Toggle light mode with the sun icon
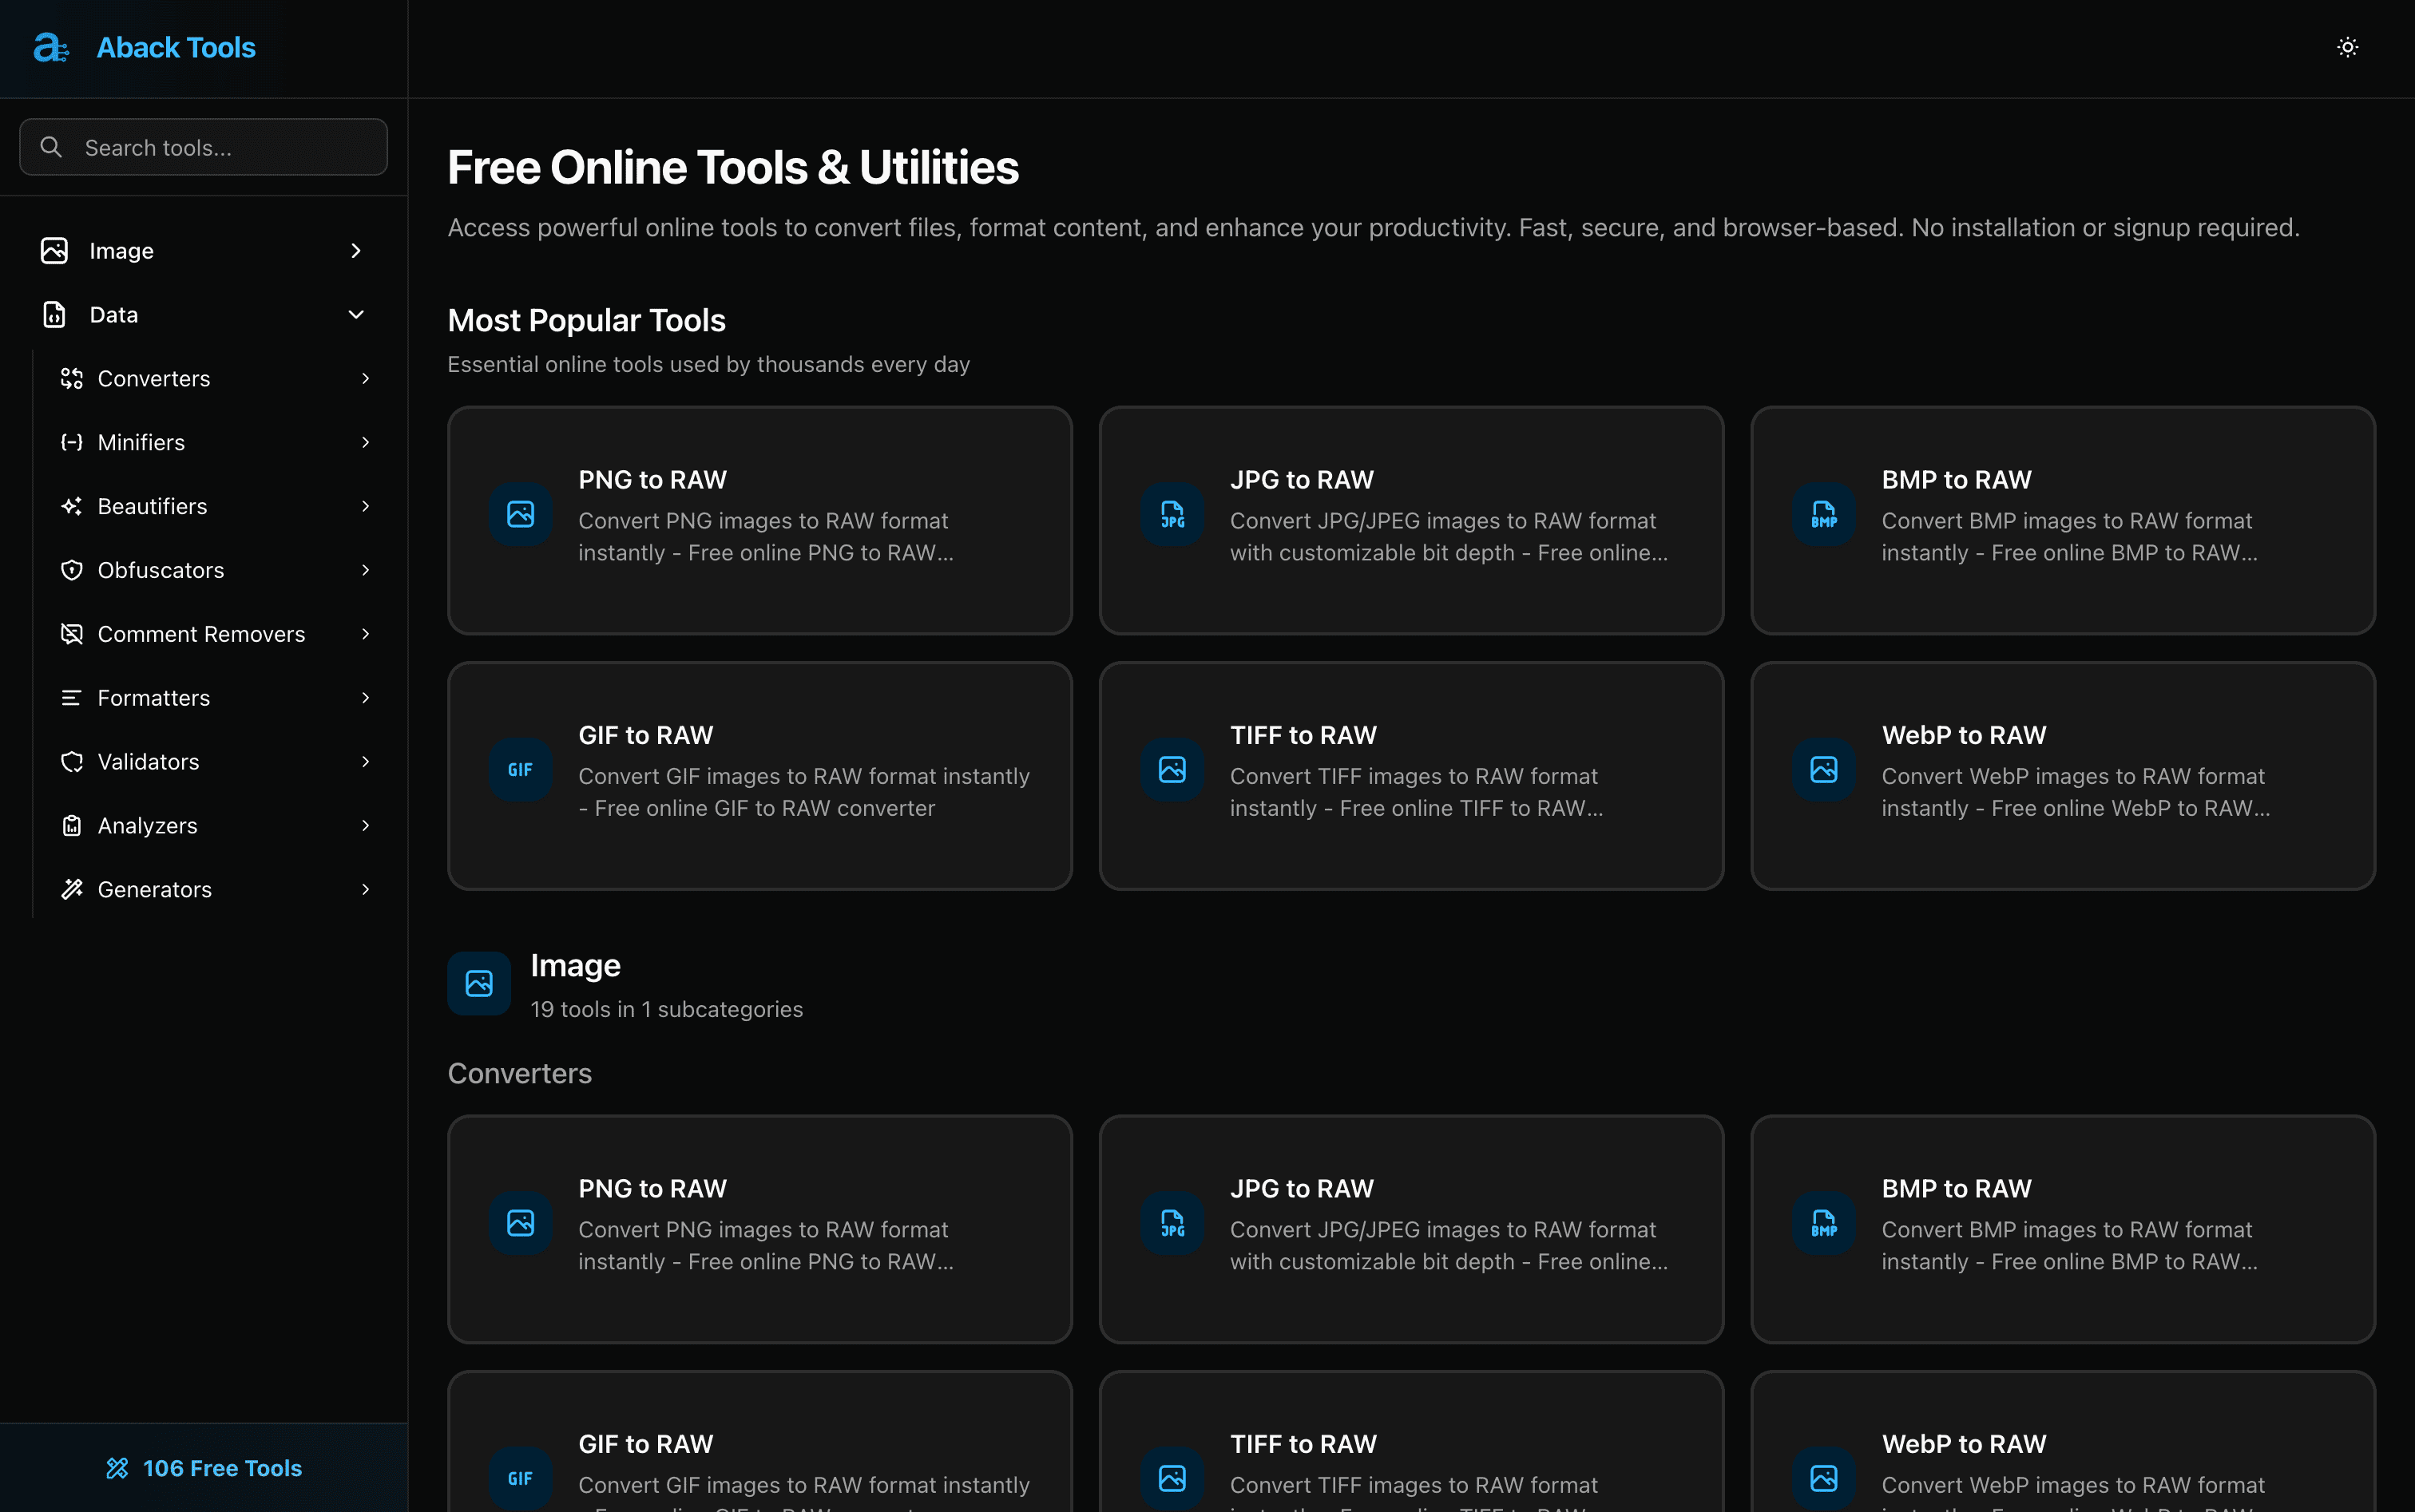2415x1512 pixels. pos(2348,47)
